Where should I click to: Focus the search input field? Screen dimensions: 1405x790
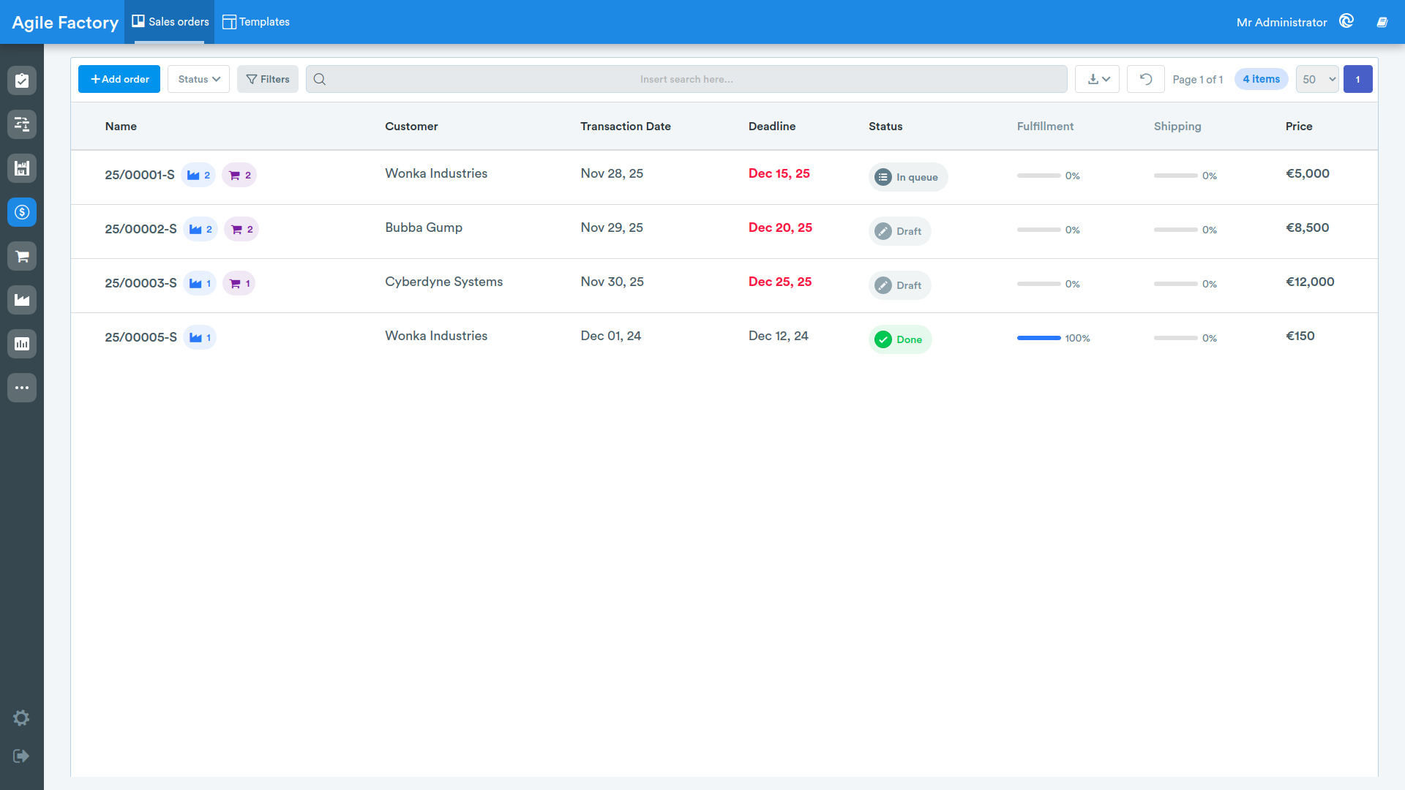686,79
